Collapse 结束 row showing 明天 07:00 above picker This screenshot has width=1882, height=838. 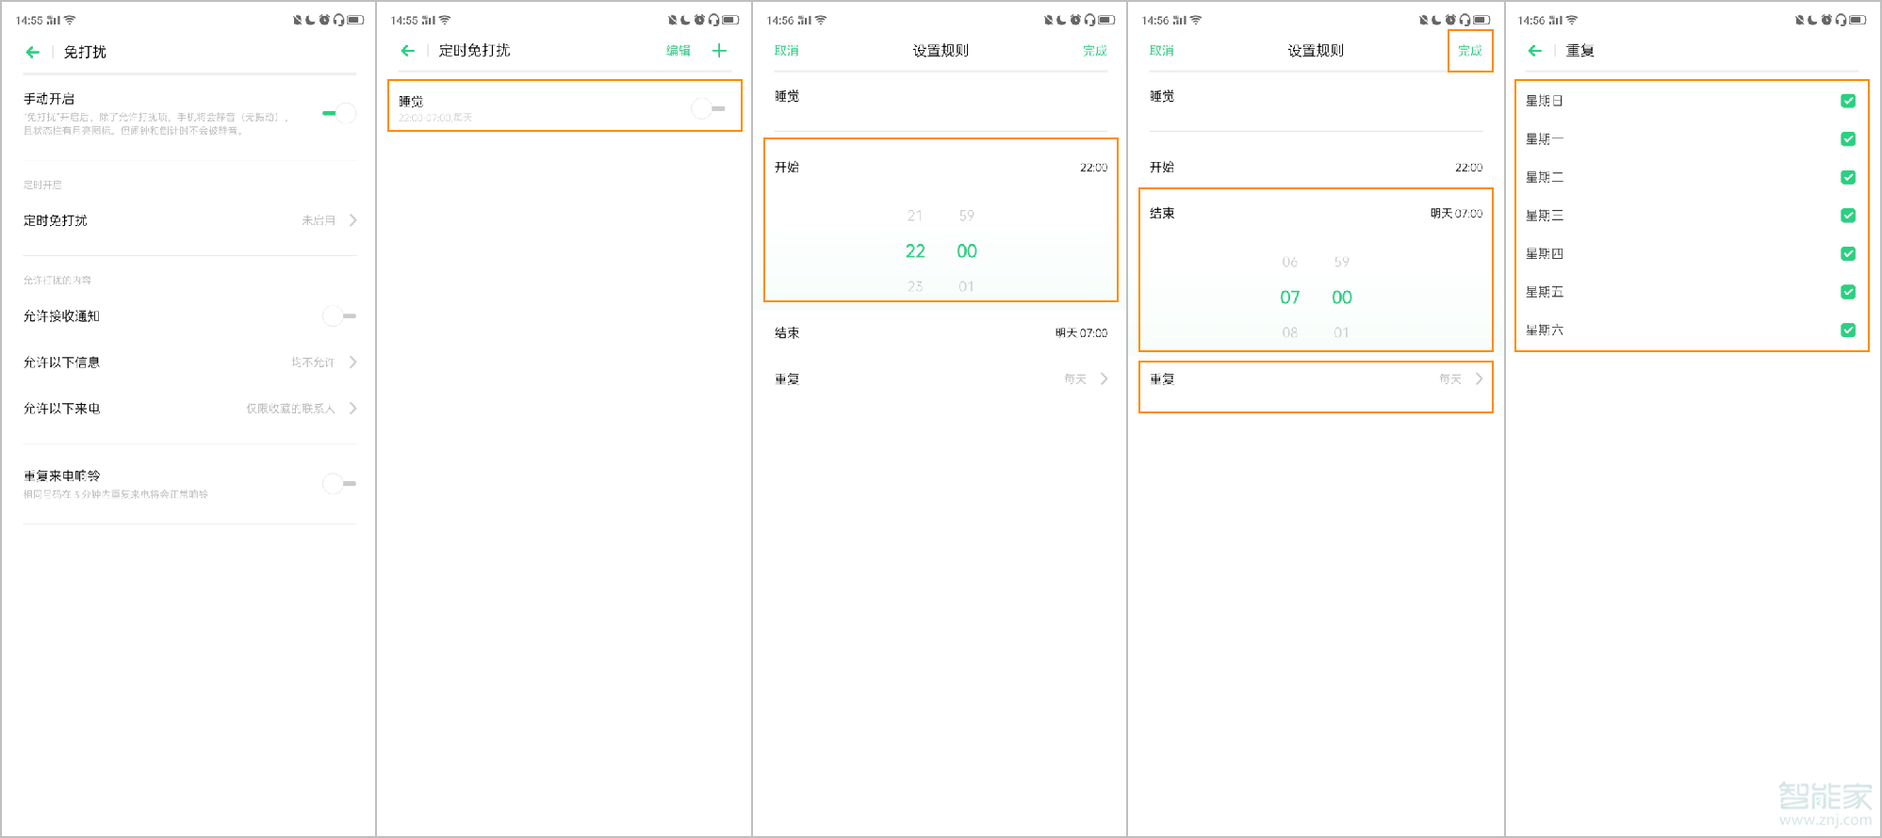[1316, 213]
